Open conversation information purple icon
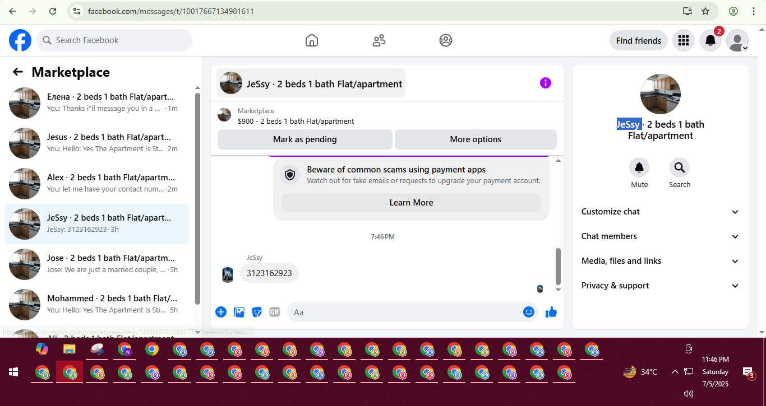The height and width of the screenshot is (406, 766). 546,83
